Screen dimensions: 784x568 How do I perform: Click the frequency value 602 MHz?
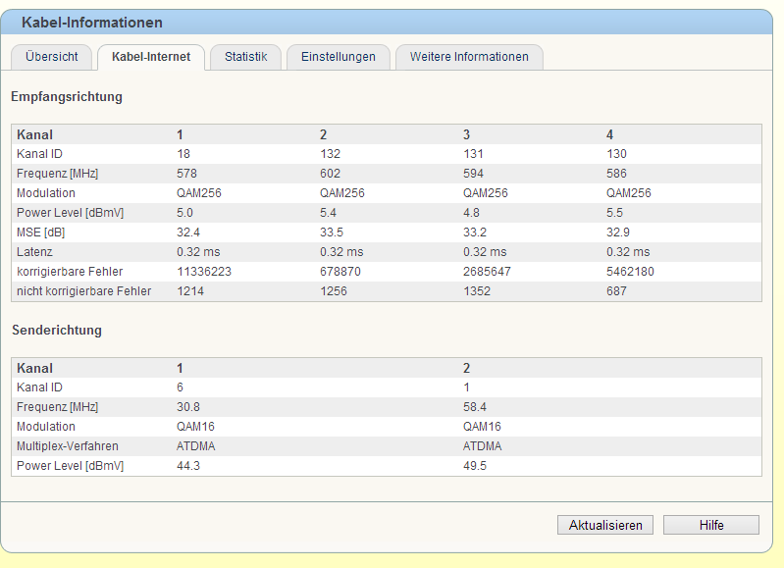pos(330,174)
